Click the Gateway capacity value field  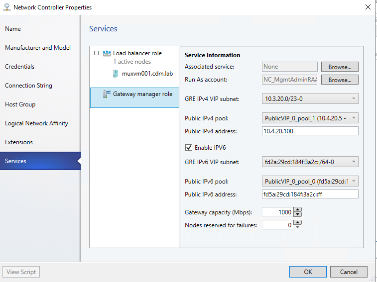pyautogui.click(x=277, y=212)
